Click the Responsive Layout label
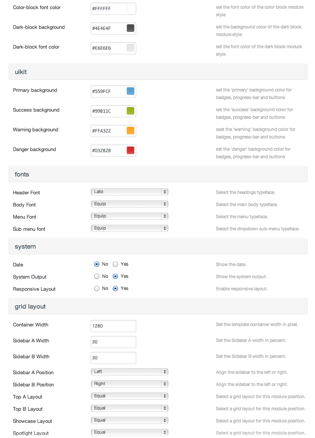The width and height of the screenshot is (315, 438). click(34, 289)
